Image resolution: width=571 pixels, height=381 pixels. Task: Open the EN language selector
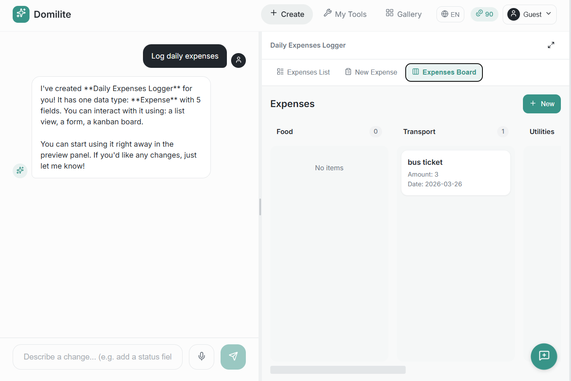click(450, 14)
